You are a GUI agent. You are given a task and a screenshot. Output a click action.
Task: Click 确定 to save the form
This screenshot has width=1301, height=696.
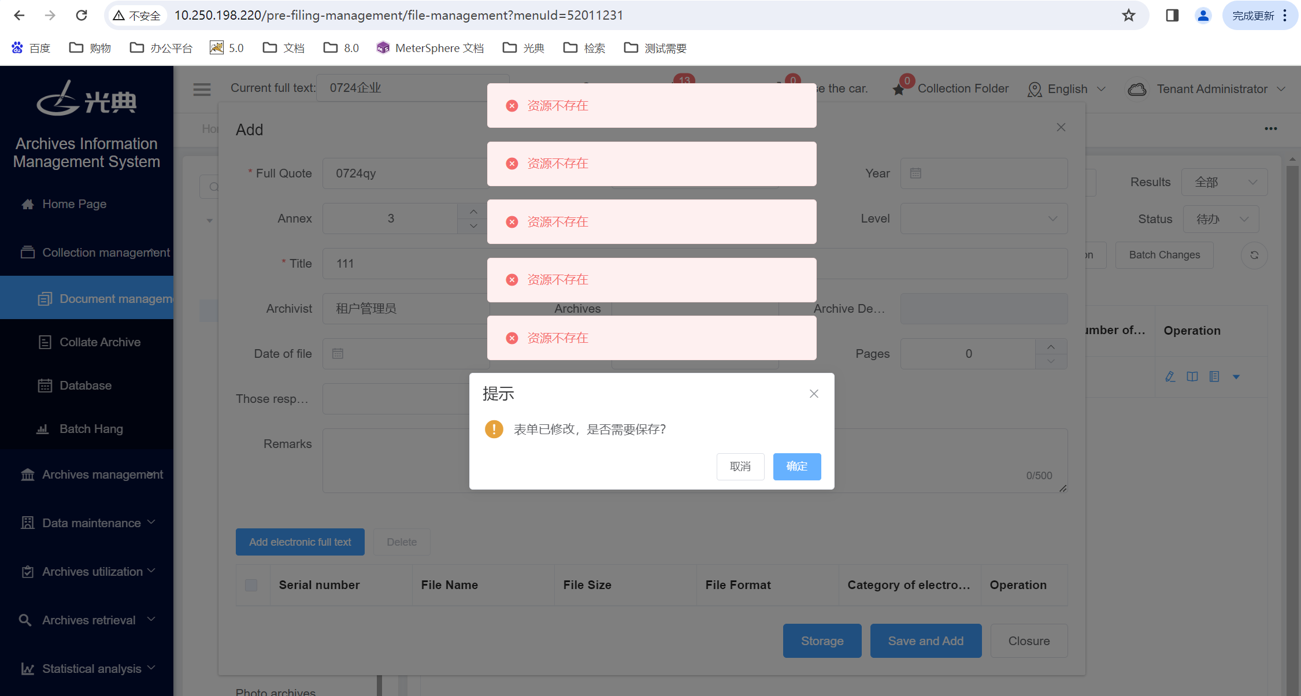pos(797,467)
